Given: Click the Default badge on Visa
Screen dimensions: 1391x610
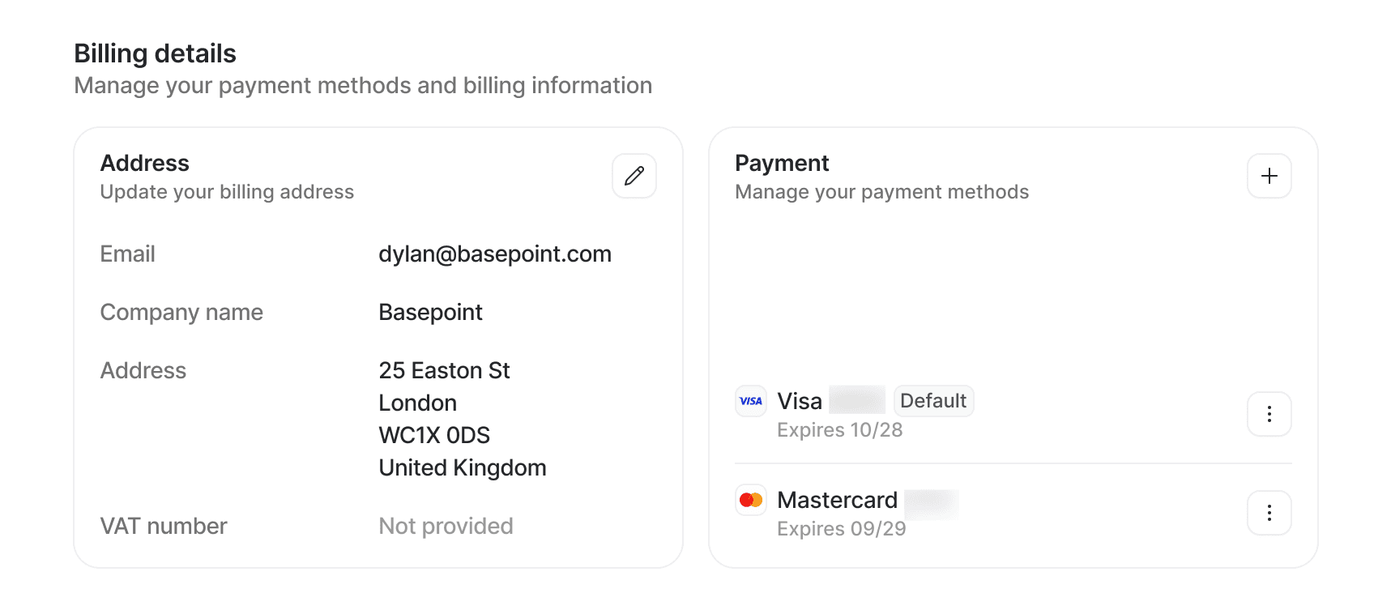Looking at the screenshot, I should tap(933, 401).
